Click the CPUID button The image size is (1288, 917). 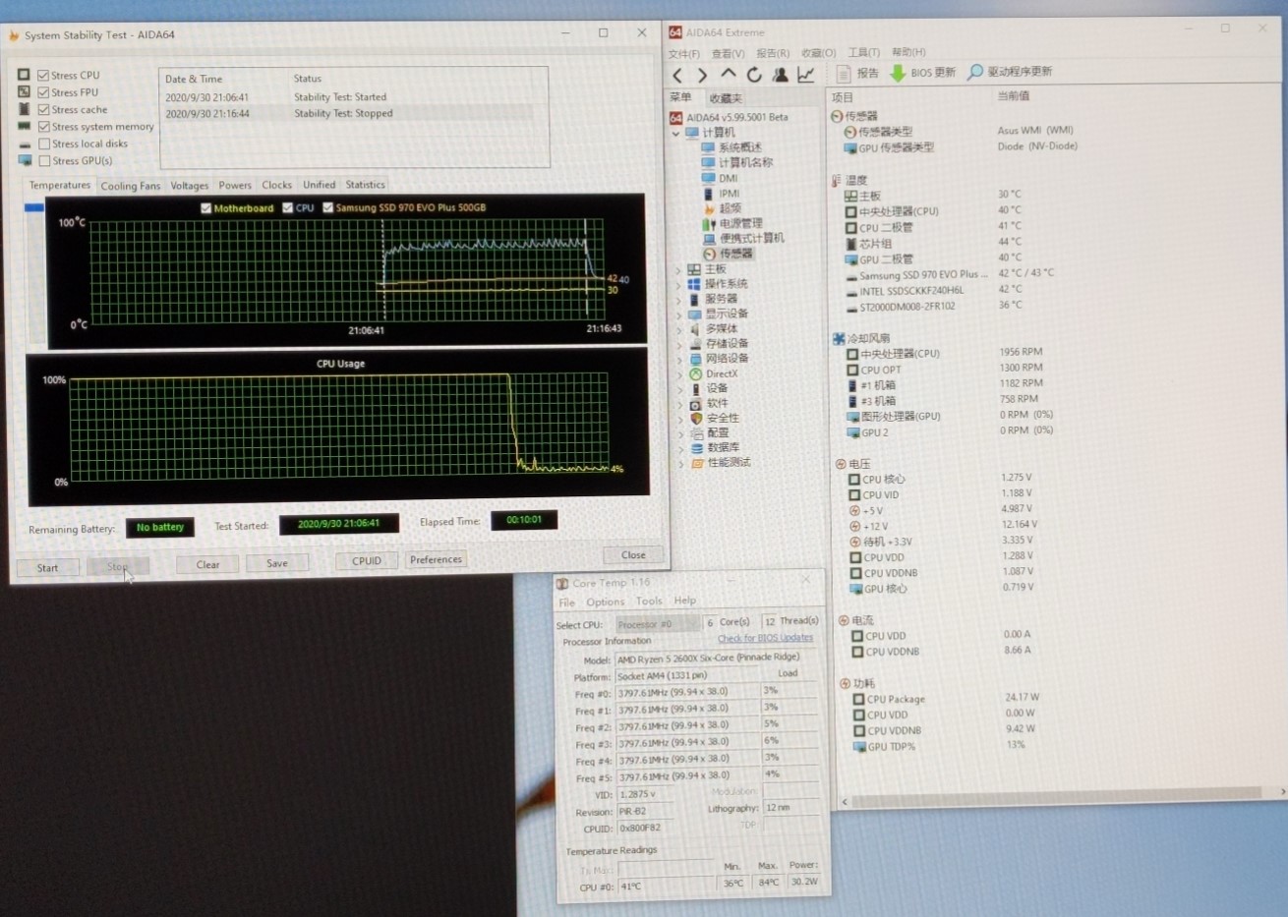point(367,561)
